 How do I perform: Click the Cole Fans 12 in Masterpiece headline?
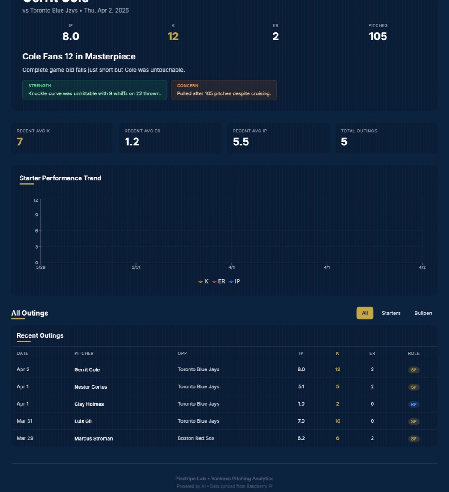[x=79, y=56]
